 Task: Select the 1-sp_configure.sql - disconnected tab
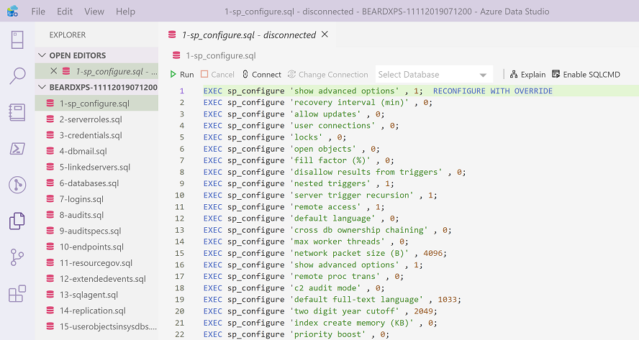click(x=248, y=35)
